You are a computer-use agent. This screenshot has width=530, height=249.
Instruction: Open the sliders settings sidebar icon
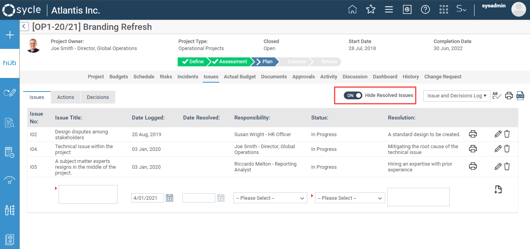coord(10,210)
